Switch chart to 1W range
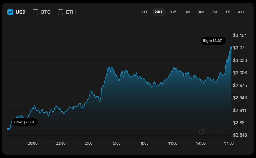This screenshot has height=158, width=256. tap(173, 12)
